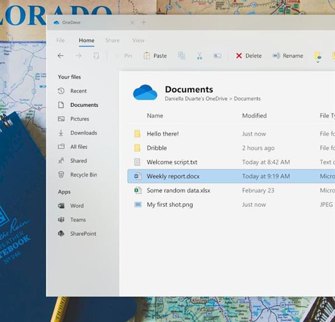Open the View ribbon tab
The height and width of the screenshot is (322, 335).
[138, 40]
